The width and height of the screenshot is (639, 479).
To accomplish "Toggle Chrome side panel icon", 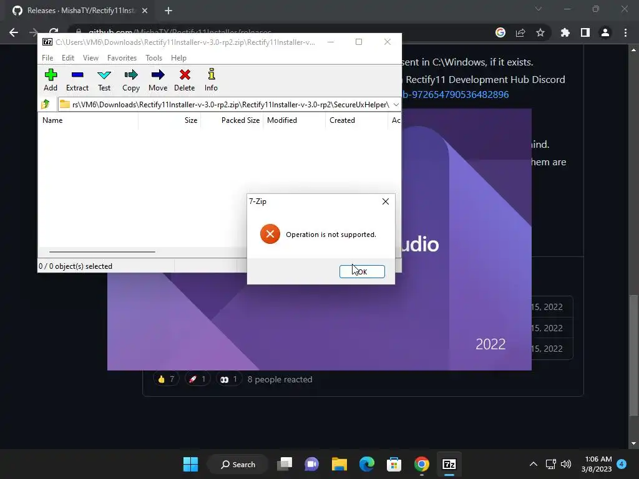I will coord(585,32).
